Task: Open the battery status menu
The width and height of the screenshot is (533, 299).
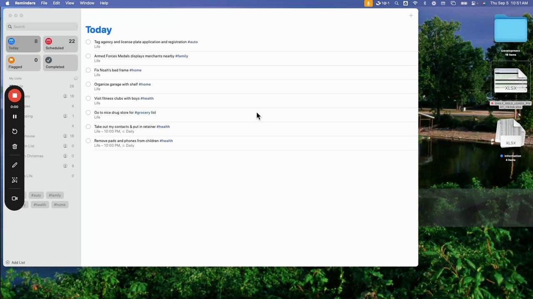Action: pyautogui.click(x=463, y=3)
